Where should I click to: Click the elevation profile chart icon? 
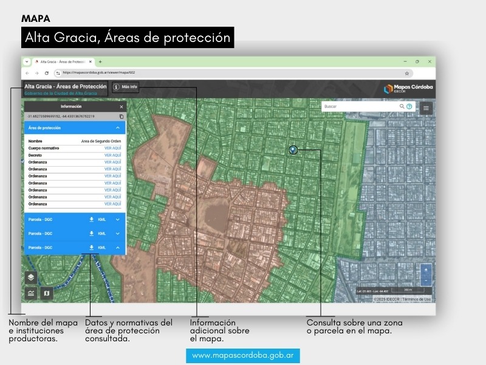[31, 293]
